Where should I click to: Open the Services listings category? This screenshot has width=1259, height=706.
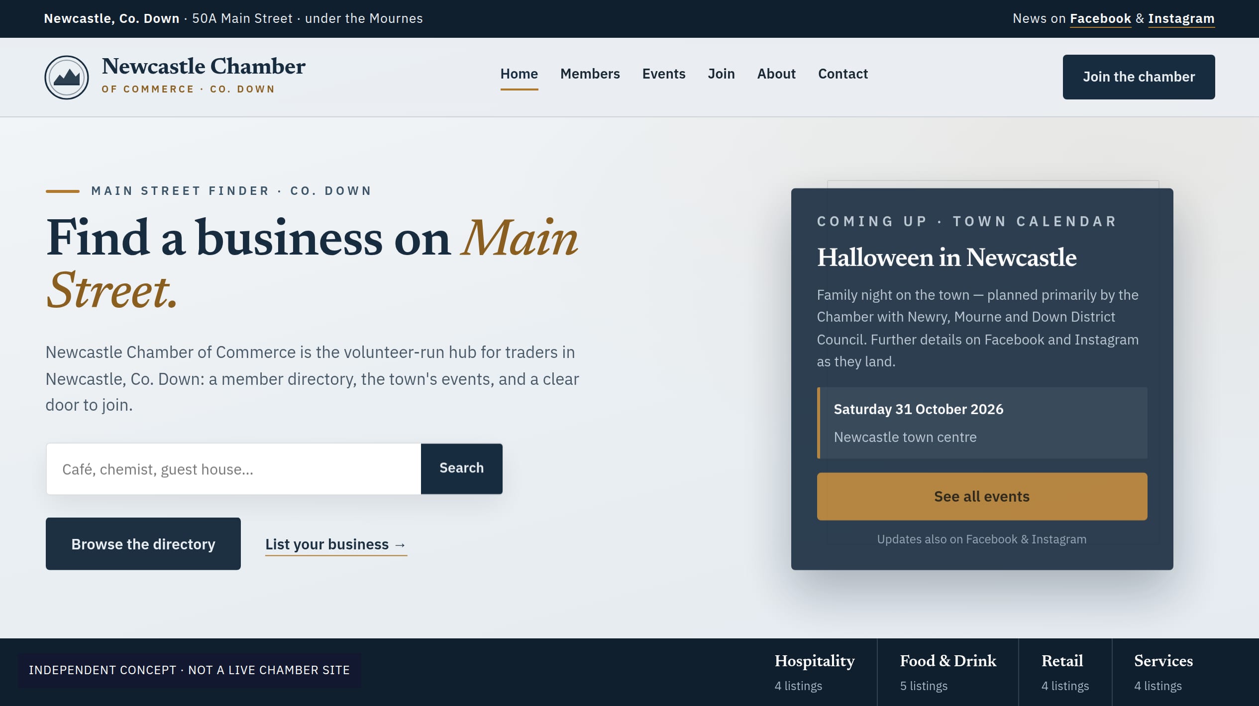click(x=1163, y=672)
